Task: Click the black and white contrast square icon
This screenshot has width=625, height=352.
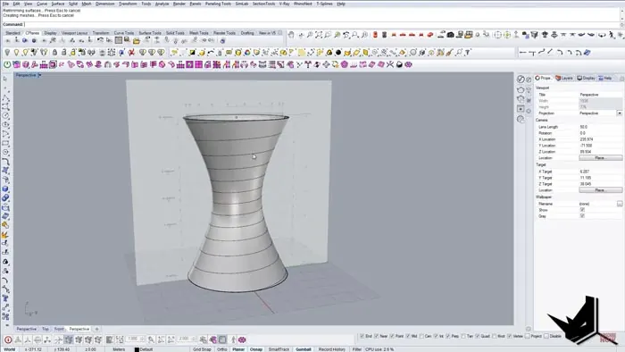Action: (192, 52)
